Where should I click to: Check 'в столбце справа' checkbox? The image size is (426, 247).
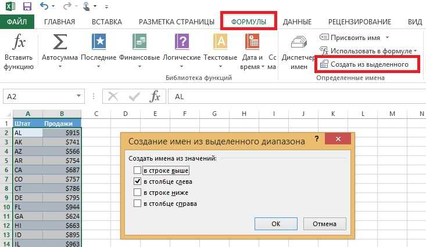tap(138, 204)
